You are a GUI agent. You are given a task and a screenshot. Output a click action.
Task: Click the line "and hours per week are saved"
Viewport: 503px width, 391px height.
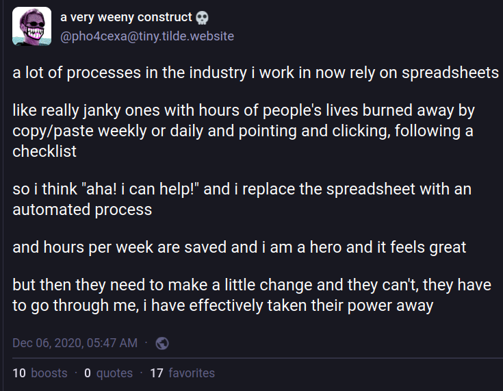tap(239, 247)
